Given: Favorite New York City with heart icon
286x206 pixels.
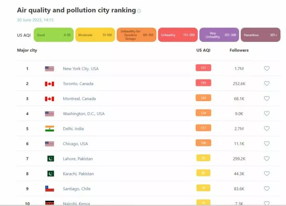Looking at the screenshot, I should [x=266, y=69].
